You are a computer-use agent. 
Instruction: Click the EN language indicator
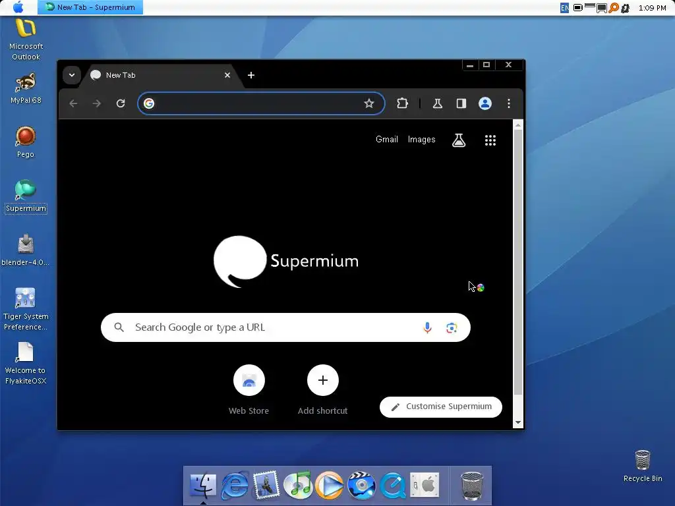[x=564, y=8]
